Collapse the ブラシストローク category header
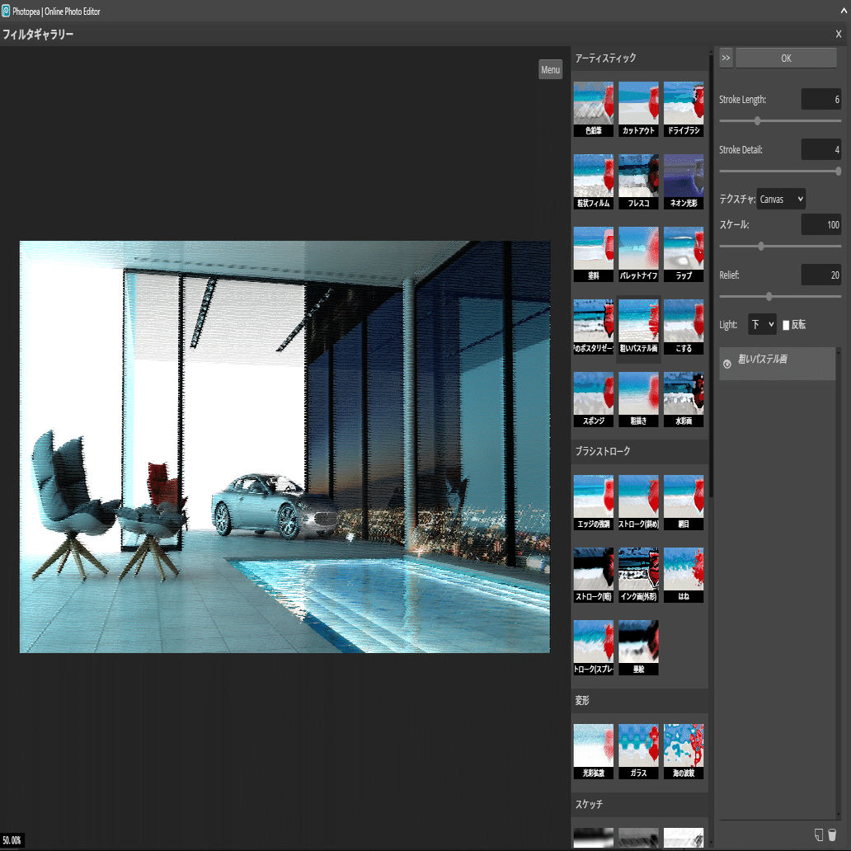The height and width of the screenshot is (851, 851). (x=639, y=452)
